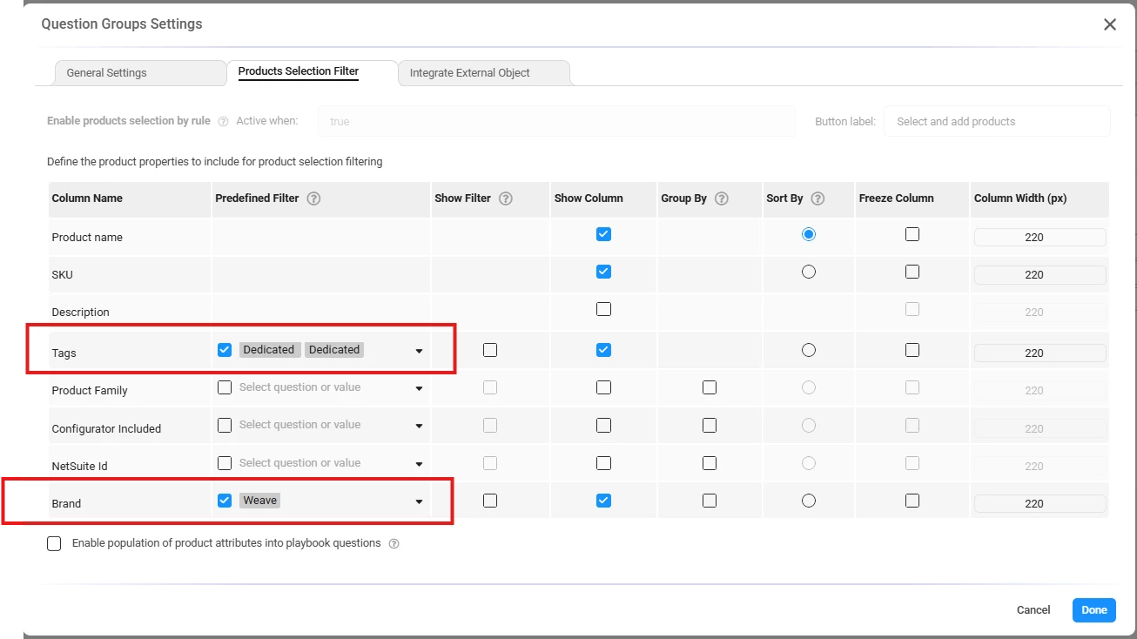Click the Cancel button
The width and height of the screenshot is (1137, 639).
click(x=1033, y=610)
